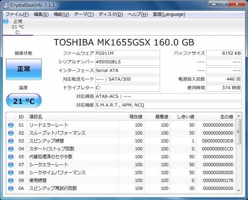
Task: Select the スループットパフォーマンス row
Action: click(x=121, y=133)
